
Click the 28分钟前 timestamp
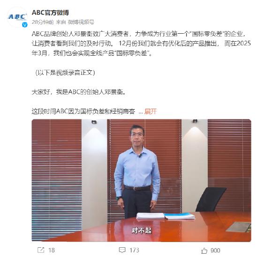click(43, 22)
